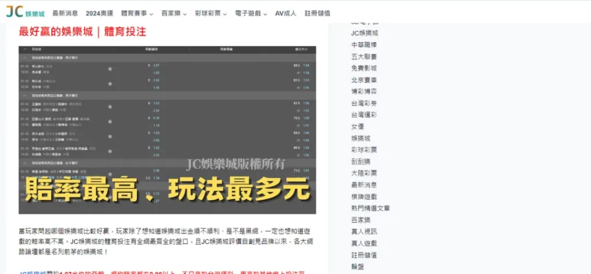Open the sidebar 註冊儲值 category link
Image resolution: width=591 pixels, height=274 pixels.
tap(364, 255)
